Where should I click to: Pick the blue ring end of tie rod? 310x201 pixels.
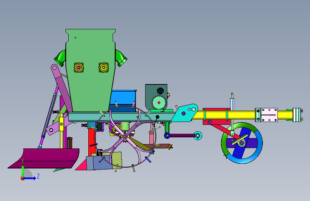tap(167, 136)
